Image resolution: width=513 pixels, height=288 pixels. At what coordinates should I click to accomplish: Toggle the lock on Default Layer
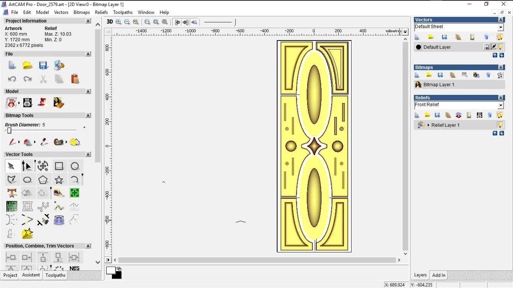487,47
